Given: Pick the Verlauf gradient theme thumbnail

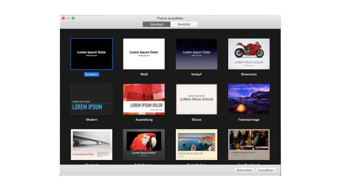Looking at the screenshot, I should click(x=196, y=54).
